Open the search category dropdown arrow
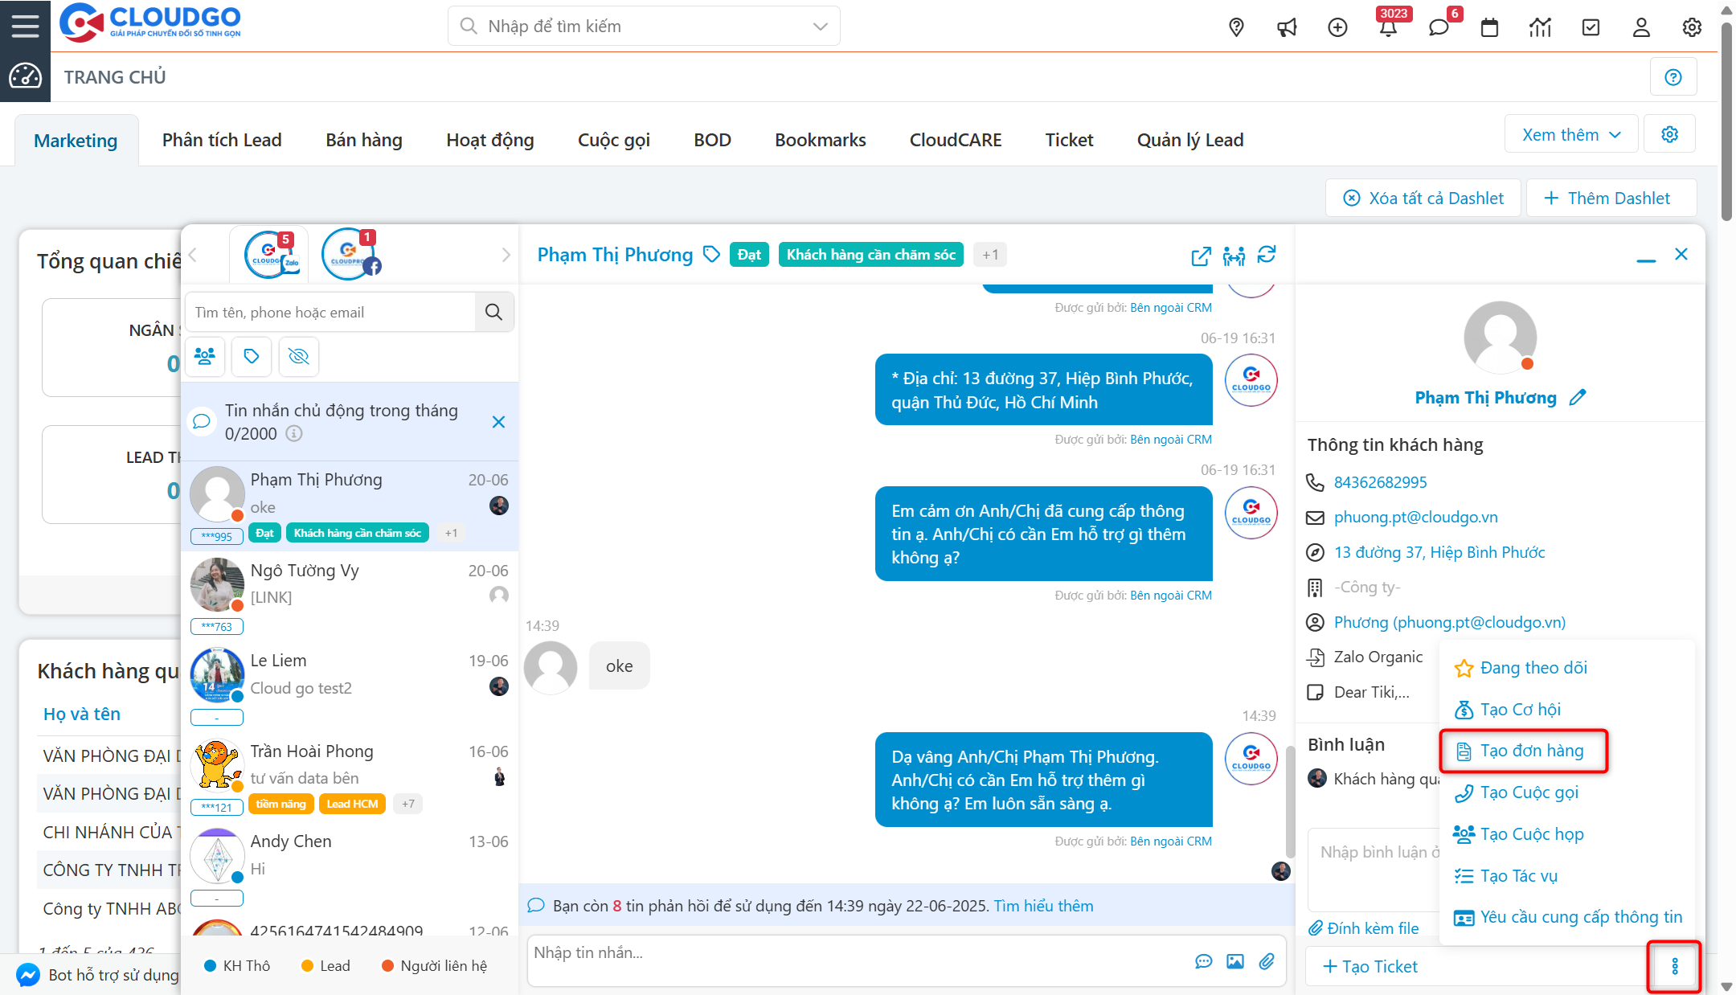The height and width of the screenshot is (995, 1736). pyautogui.click(x=820, y=26)
